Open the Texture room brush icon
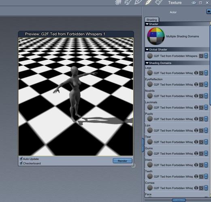 pyautogui.click(x=148, y=2)
